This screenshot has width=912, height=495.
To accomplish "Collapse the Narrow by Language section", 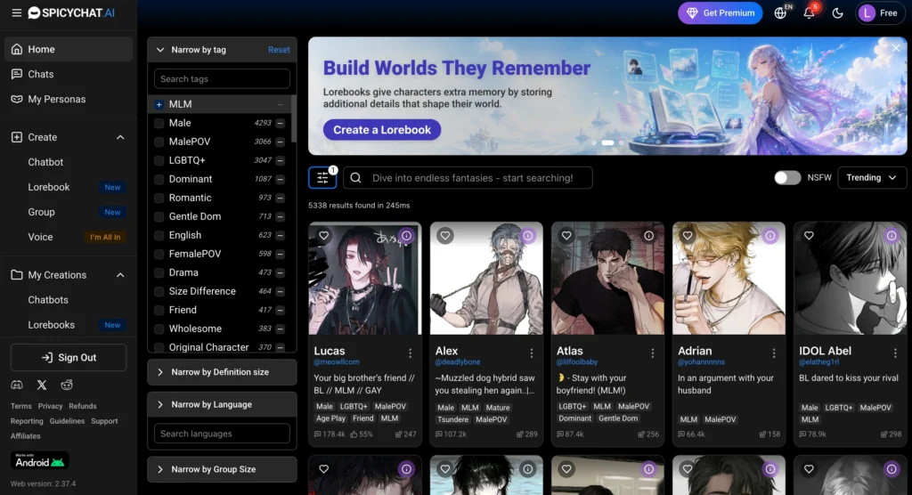I will point(222,405).
